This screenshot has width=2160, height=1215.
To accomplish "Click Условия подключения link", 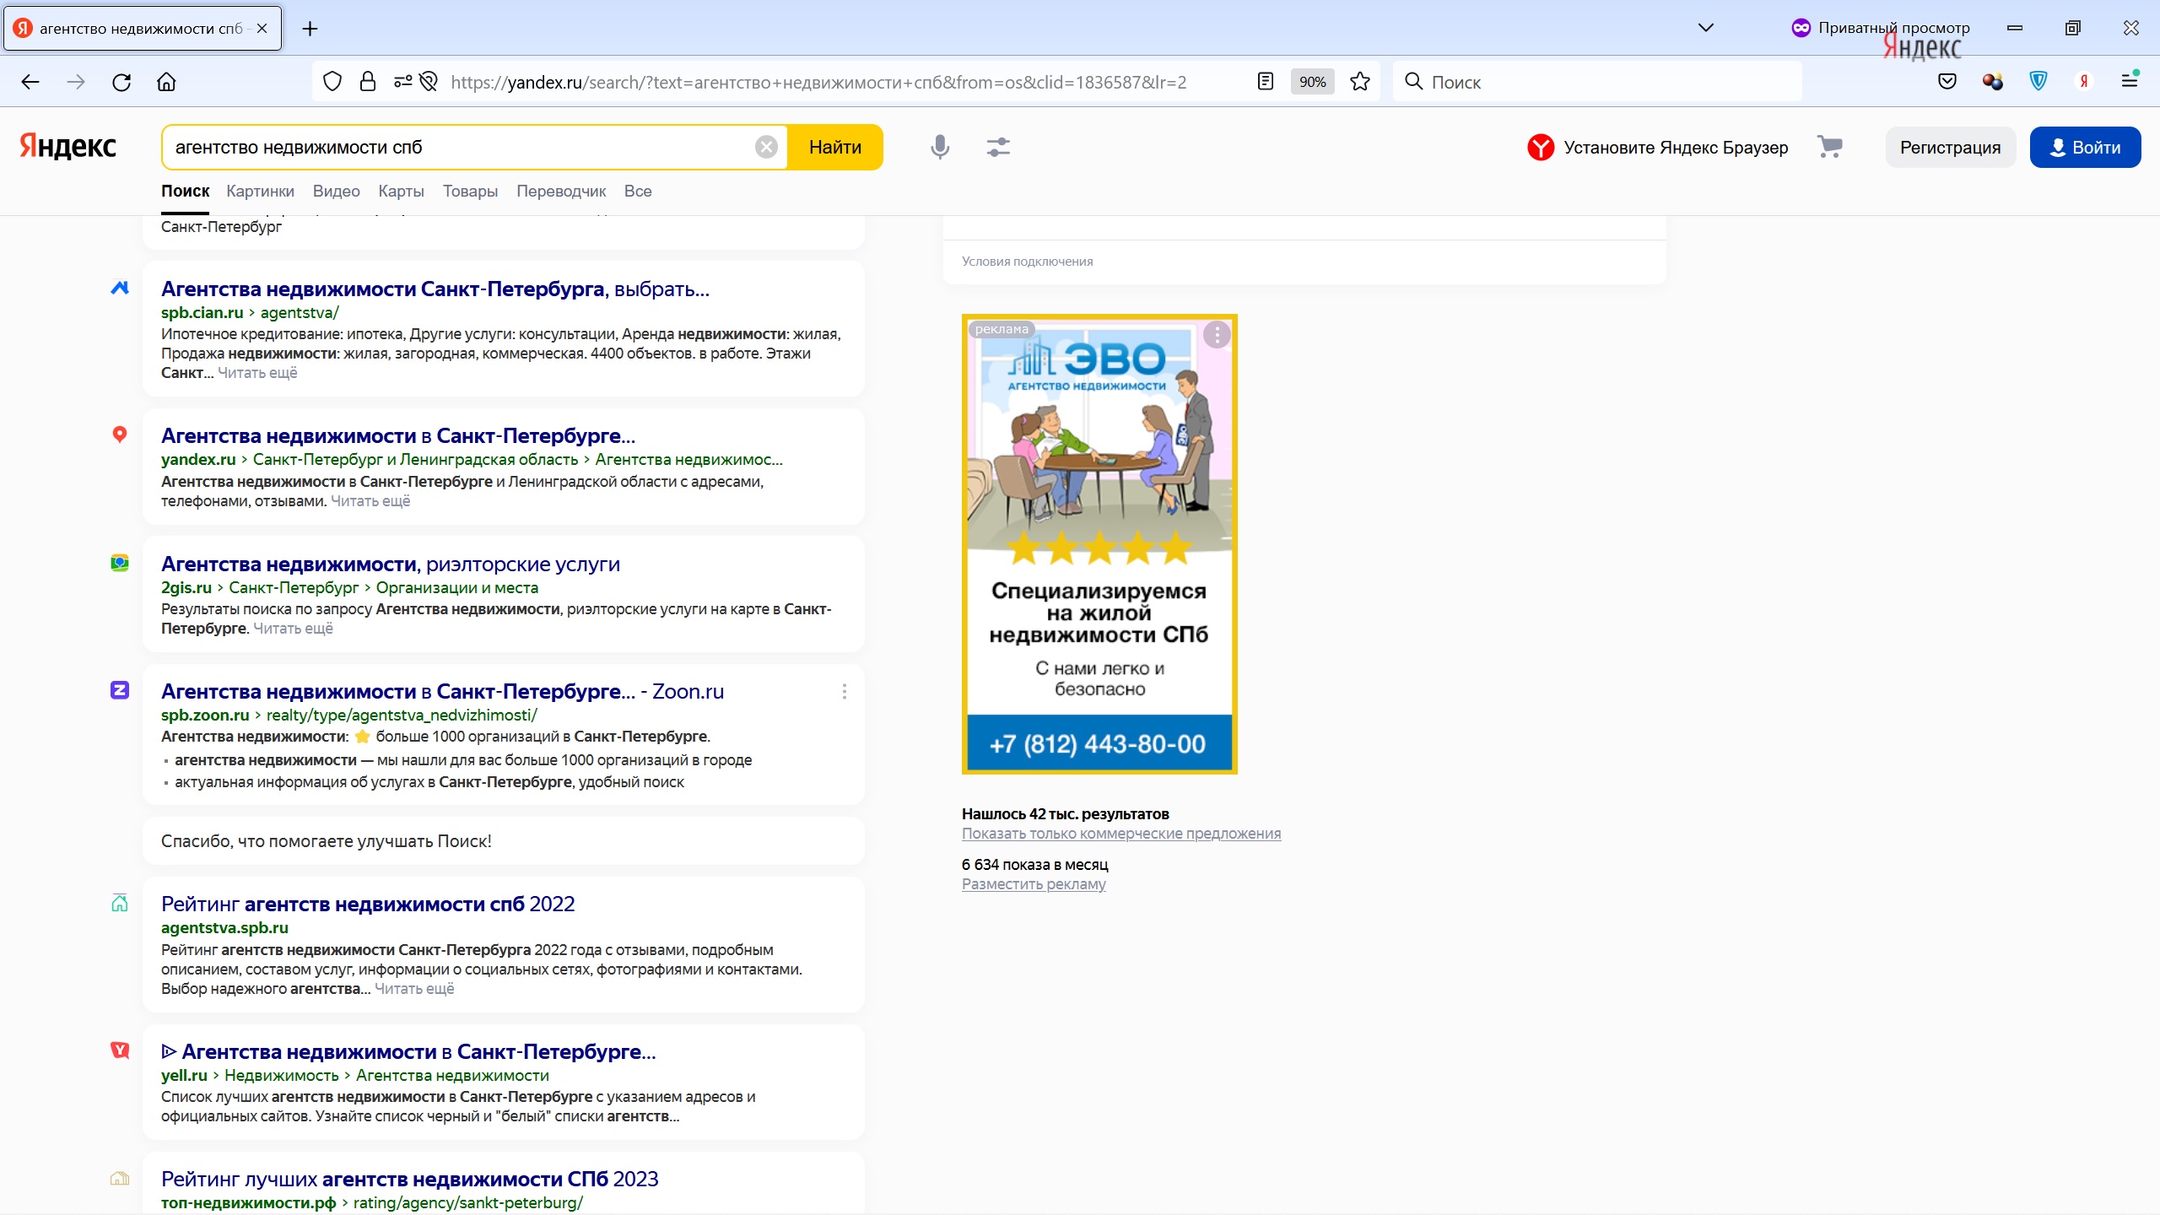I will pos(1027,262).
